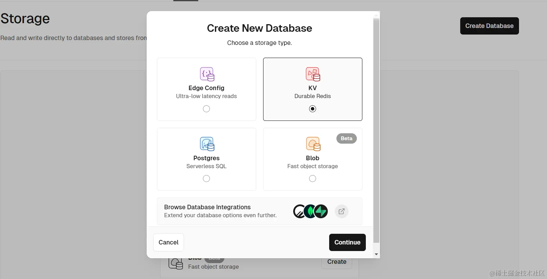Viewport: 547px width, 279px height.
Task: Click the Beta badge on Blob card
Action: (346, 138)
